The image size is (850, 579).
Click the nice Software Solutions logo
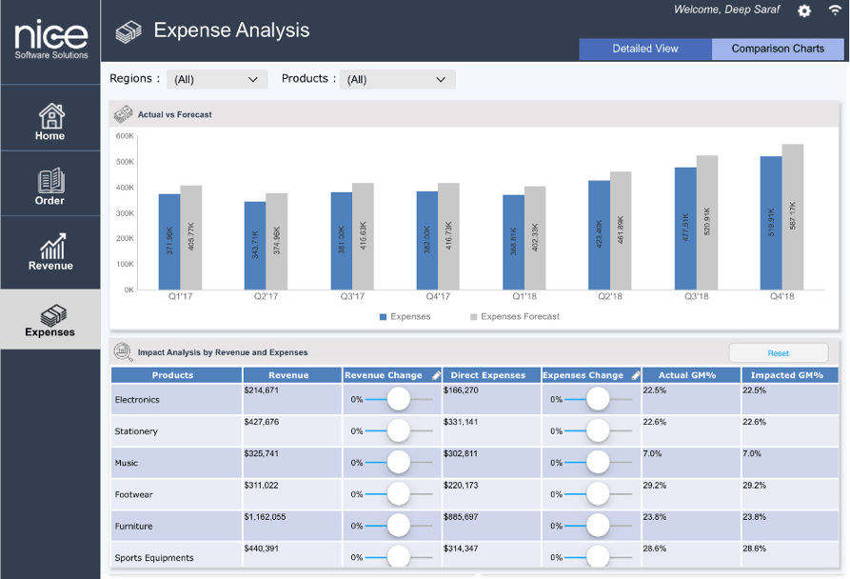tap(50, 40)
